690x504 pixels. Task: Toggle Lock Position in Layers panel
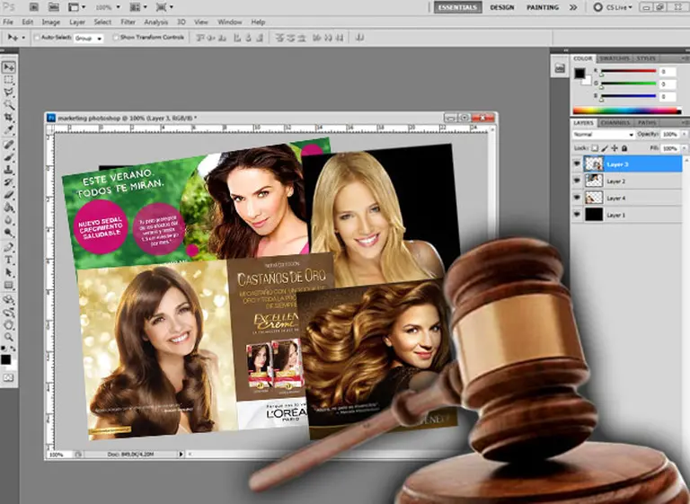[615, 148]
